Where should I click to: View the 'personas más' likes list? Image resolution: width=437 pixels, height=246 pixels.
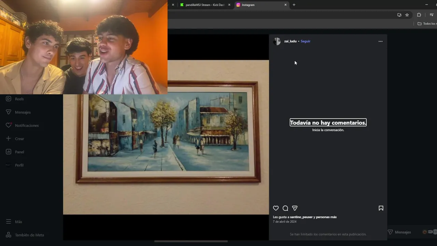click(x=326, y=217)
